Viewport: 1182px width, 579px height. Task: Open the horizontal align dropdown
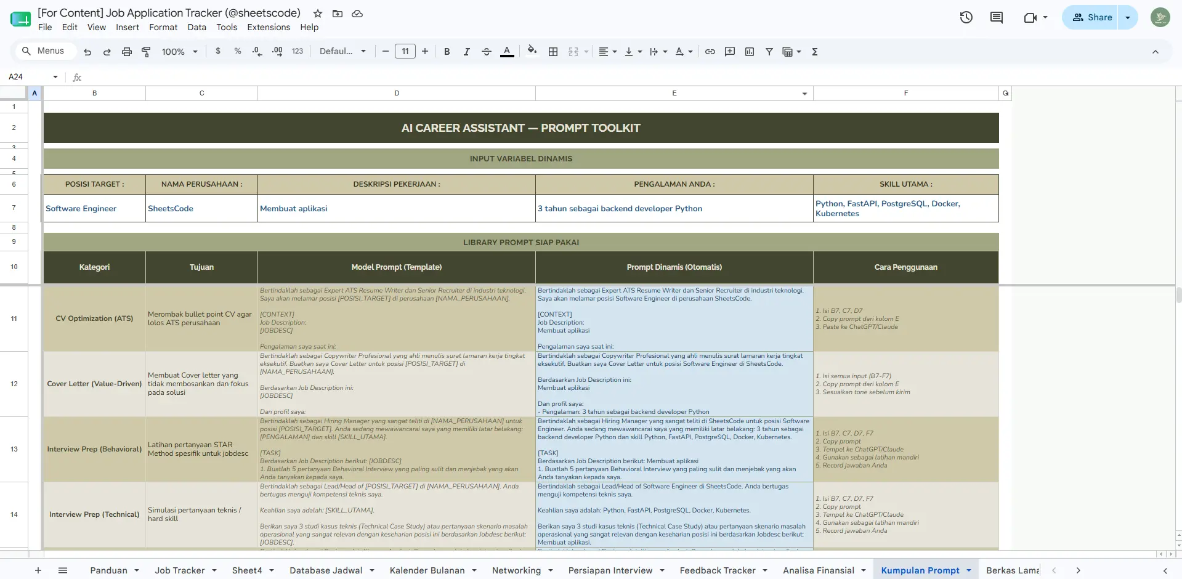pos(607,52)
